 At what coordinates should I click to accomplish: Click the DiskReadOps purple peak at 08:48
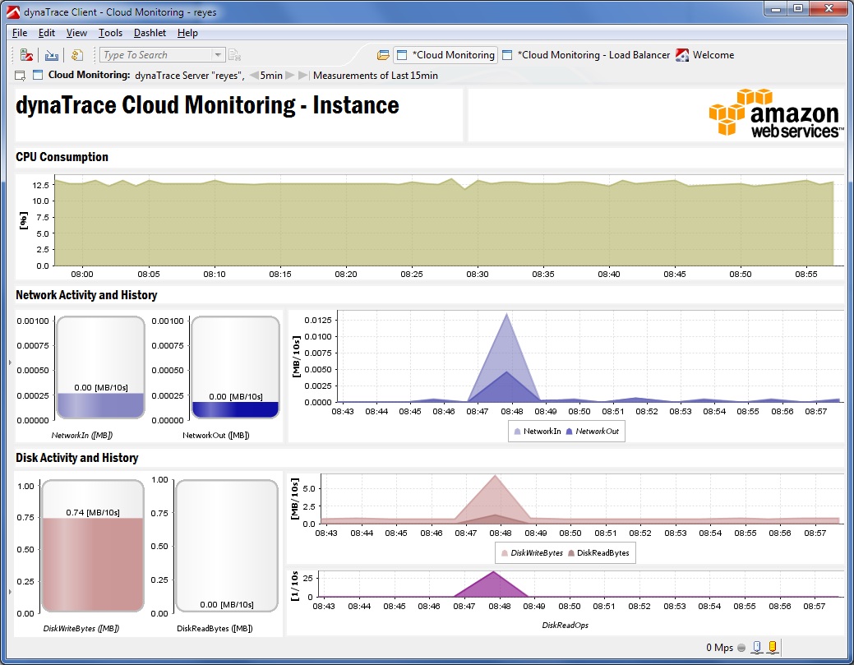click(493, 572)
